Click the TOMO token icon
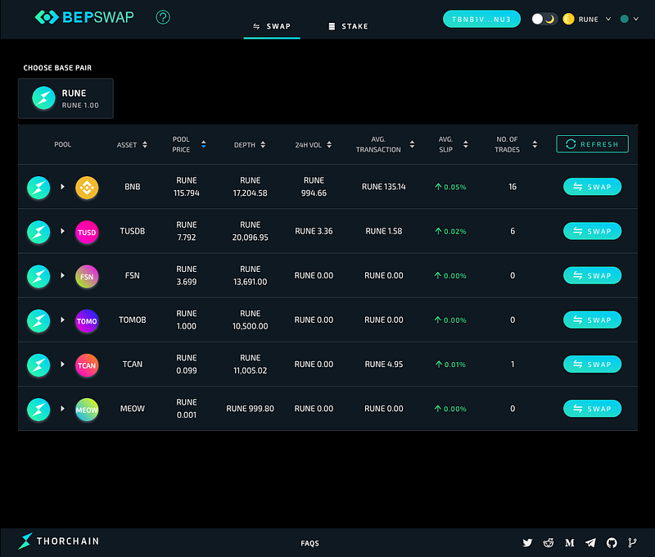This screenshot has width=655, height=557. pyautogui.click(x=87, y=320)
